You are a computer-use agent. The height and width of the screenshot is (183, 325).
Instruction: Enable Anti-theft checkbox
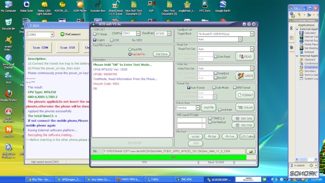click(219, 110)
